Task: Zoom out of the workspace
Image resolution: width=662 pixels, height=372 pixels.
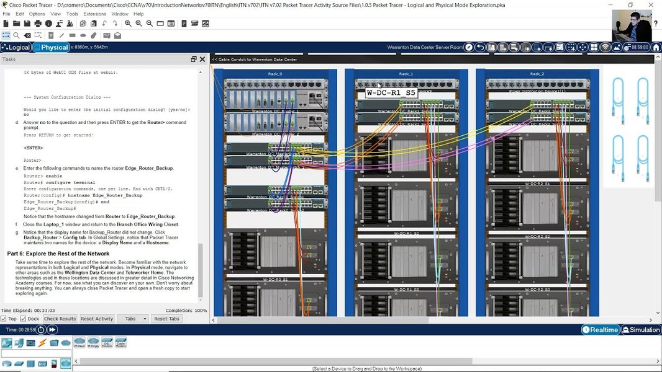Action: coord(150,24)
